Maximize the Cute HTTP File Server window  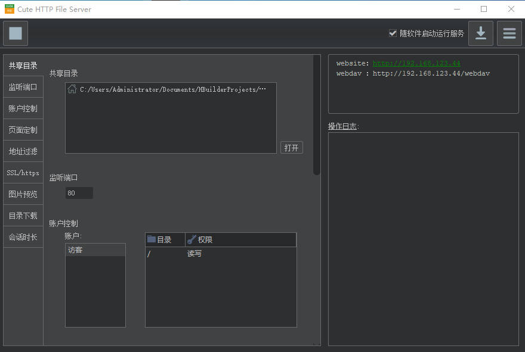484,9
